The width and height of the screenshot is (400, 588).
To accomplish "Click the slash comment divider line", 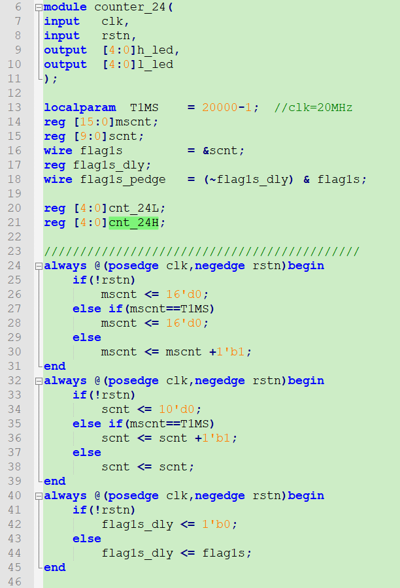I will click(x=201, y=252).
